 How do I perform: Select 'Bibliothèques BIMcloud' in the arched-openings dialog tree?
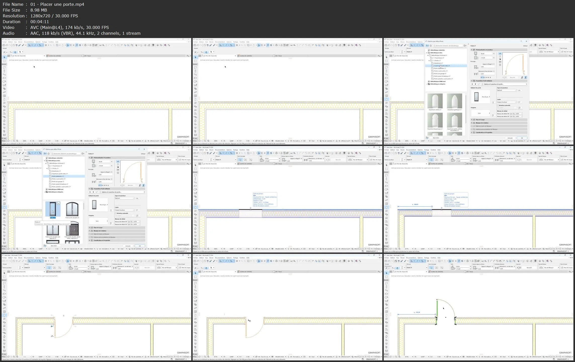[x=438, y=82]
